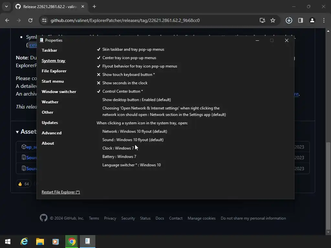This screenshot has height=248, width=331.
Task: Open the tab search dropdown arrow
Action: click(x=6, y=6)
